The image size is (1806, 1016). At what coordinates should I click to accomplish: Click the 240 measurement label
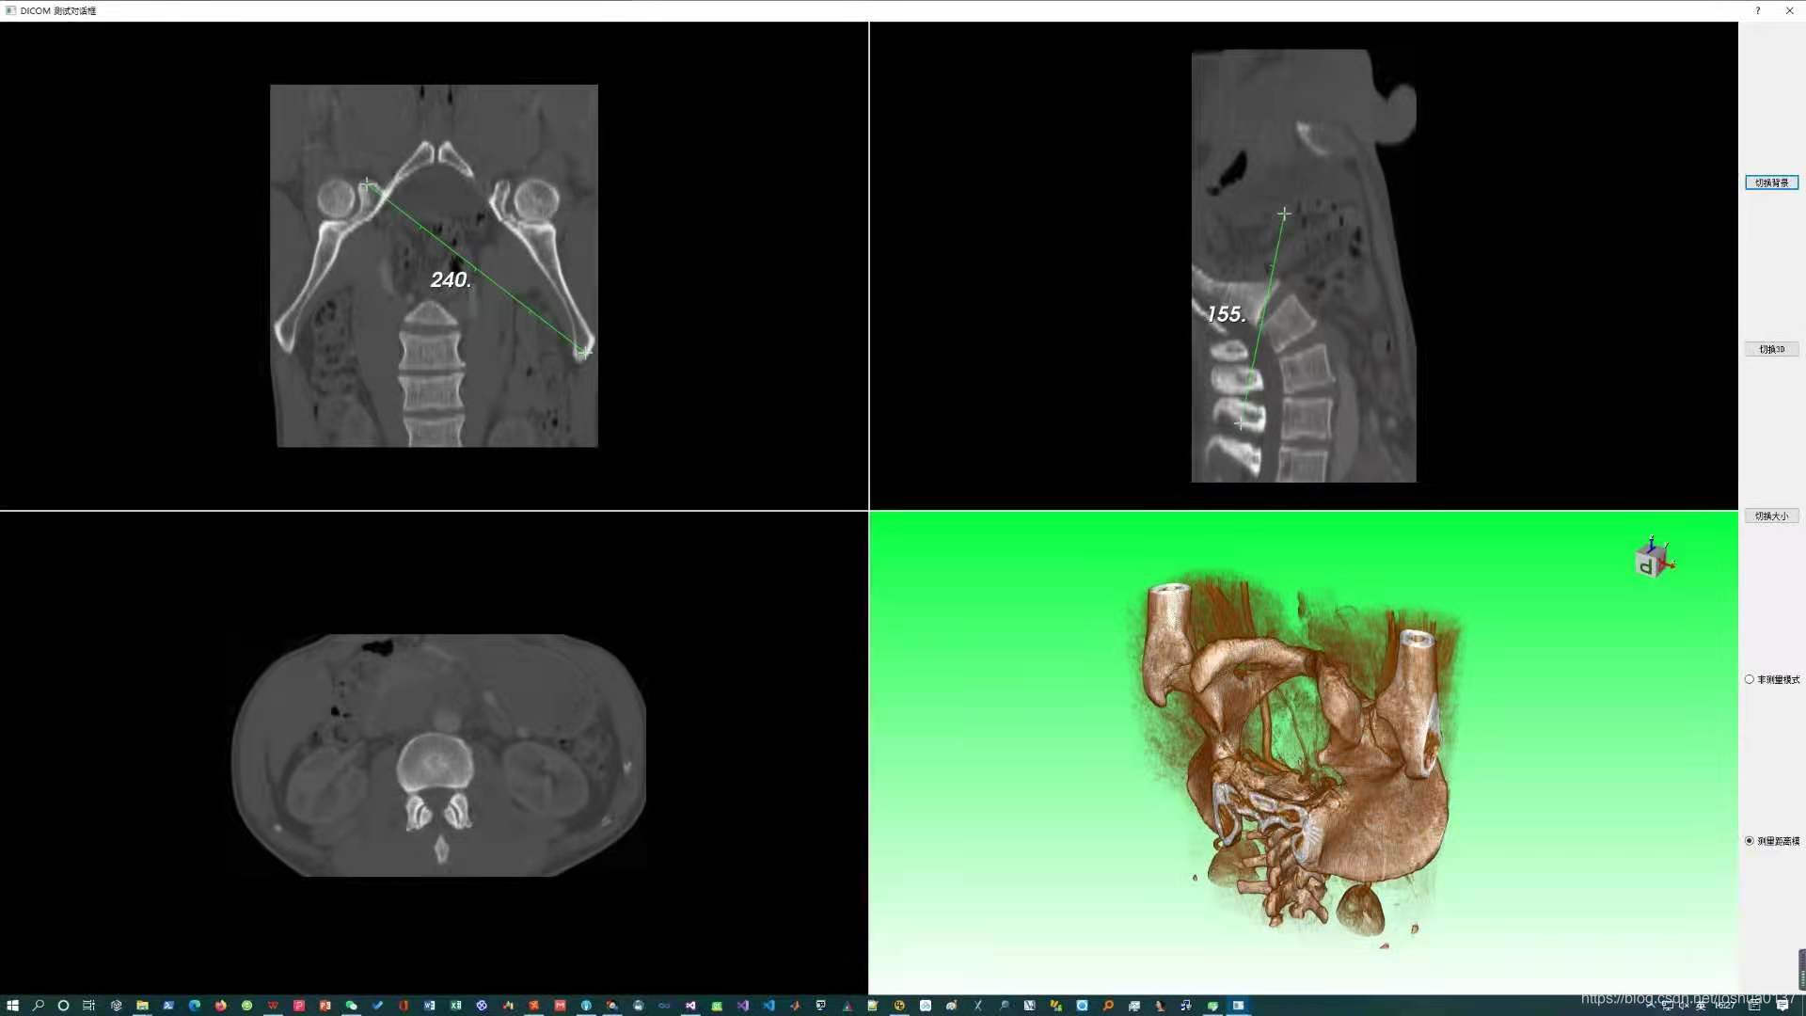(451, 279)
